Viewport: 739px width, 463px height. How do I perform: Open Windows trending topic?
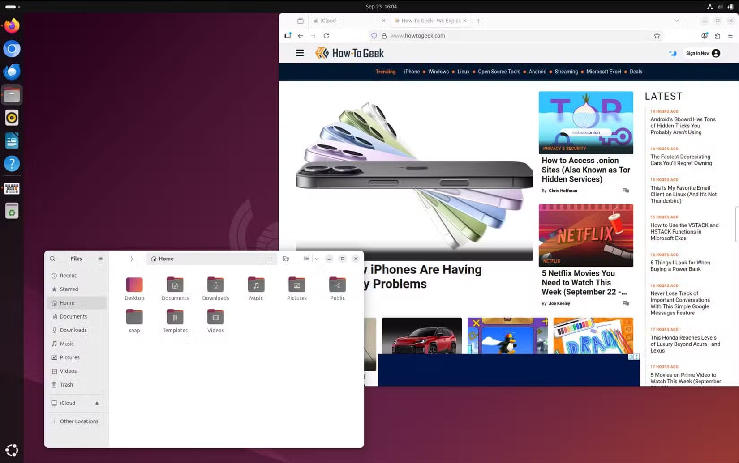[x=438, y=72]
